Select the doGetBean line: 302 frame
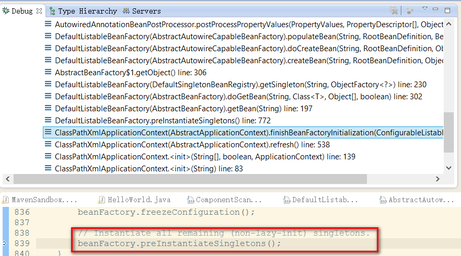461x256 pixels. pyautogui.click(x=238, y=97)
